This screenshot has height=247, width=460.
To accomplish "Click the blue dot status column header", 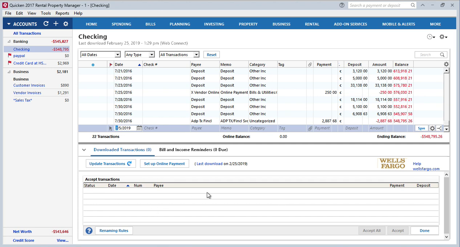I will tap(93, 65).
